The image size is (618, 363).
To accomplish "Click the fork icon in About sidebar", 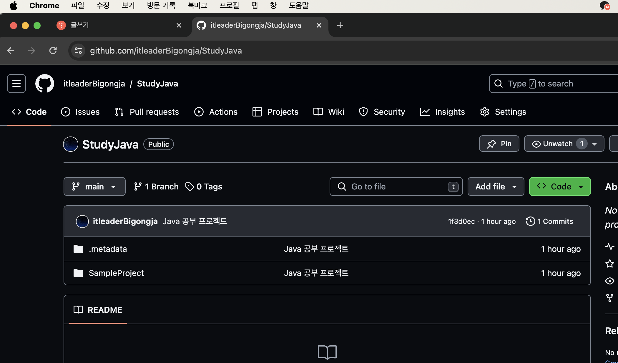I will tap(610, 298).
